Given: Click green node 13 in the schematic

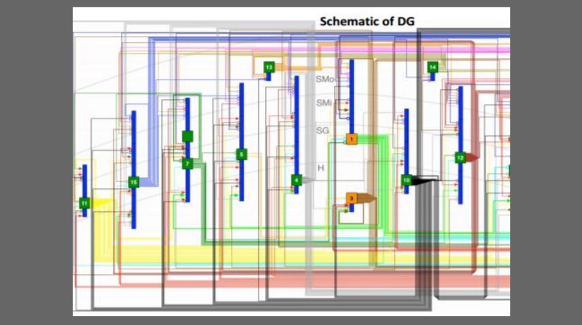Looking at the screenshot, I should [269, 67].
